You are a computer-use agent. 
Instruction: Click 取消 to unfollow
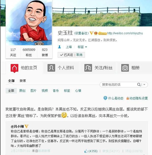point(79,55)
